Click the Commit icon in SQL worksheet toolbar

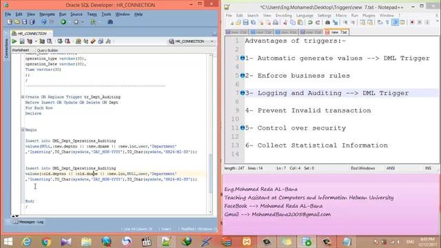click(60, 41)
